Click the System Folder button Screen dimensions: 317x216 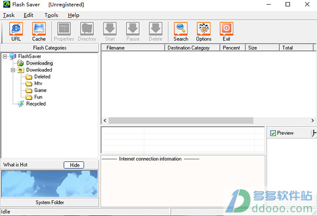(x=50, y=202)
